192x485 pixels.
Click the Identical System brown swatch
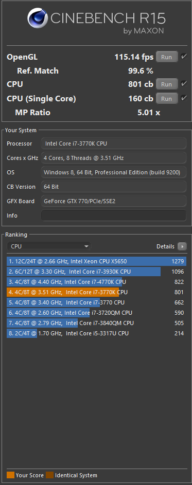click(49, 475)
